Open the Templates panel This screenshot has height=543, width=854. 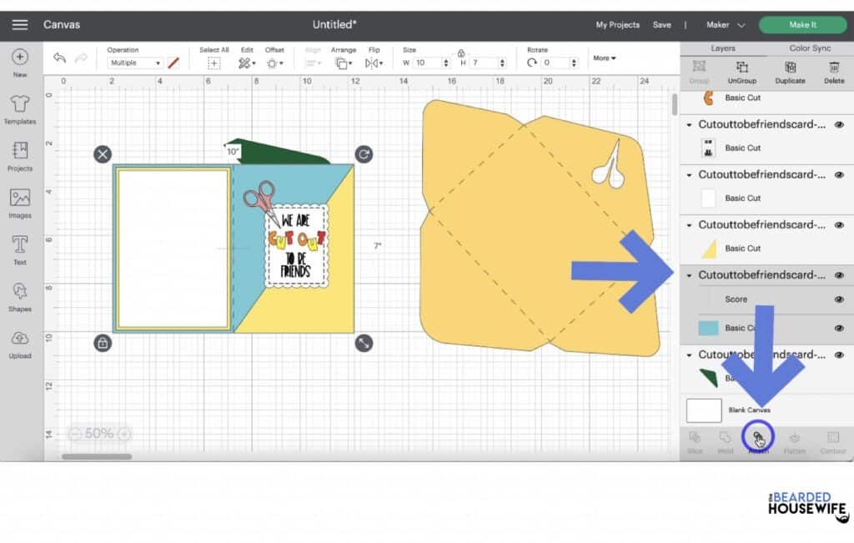pyautogui.click(x=20, y=108)
